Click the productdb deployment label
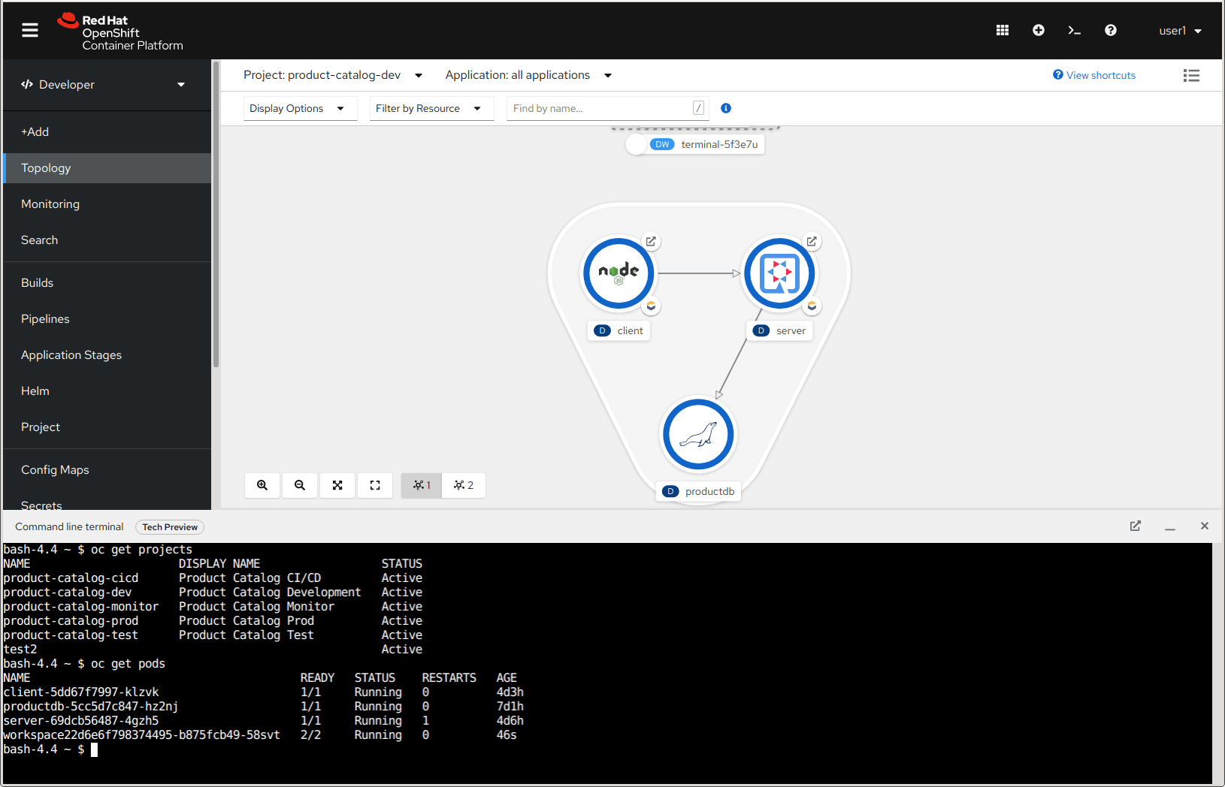The height and width of the screenshot is (787, 1225). (x=698, y=492)
